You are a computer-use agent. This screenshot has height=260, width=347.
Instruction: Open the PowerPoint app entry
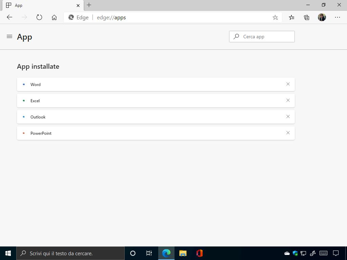pos(156,133)
